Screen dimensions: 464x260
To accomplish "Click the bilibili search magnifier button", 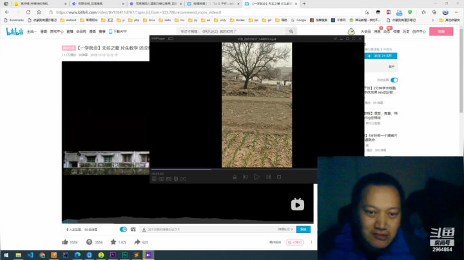I will pos(291,32).
